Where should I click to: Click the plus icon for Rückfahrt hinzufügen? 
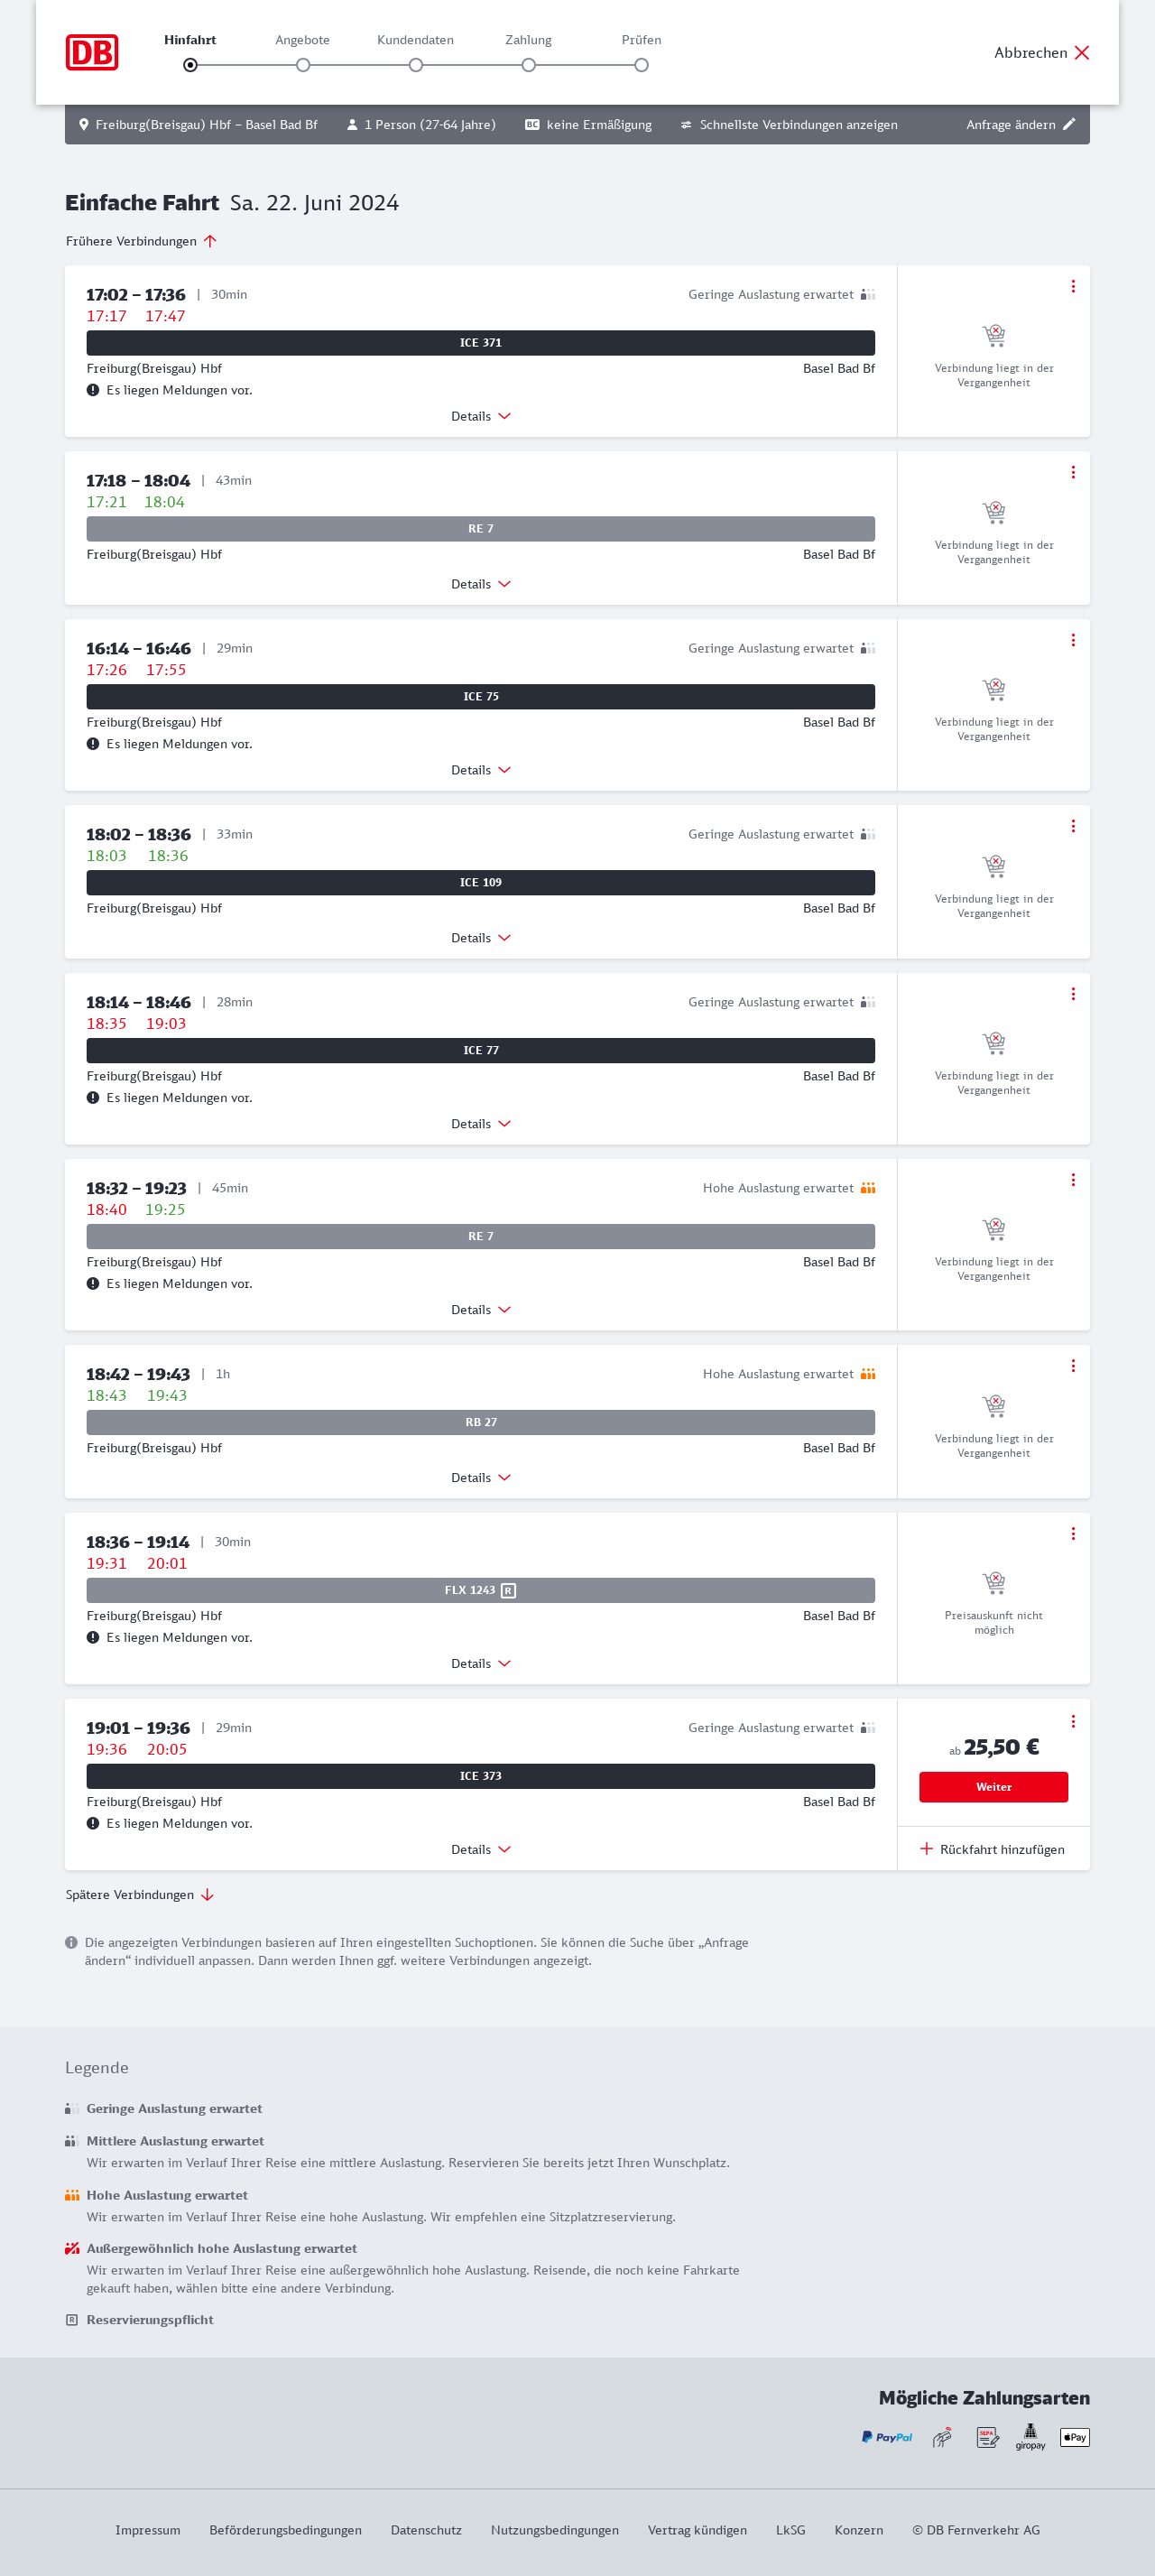click(926, 1849)
